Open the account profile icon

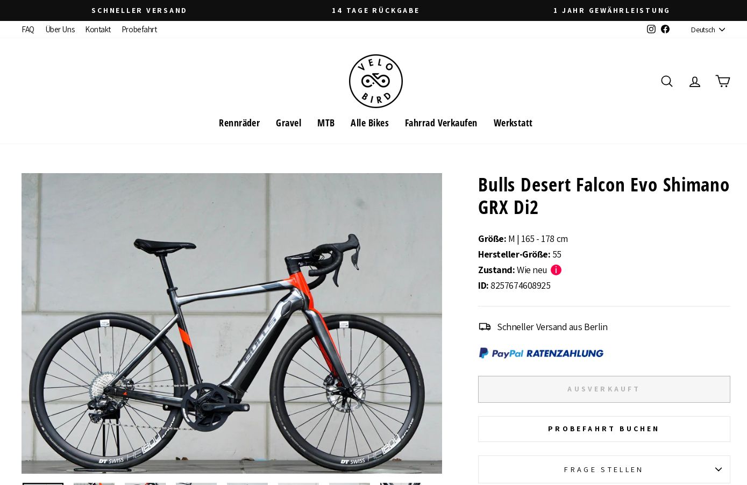click(695, 82)
